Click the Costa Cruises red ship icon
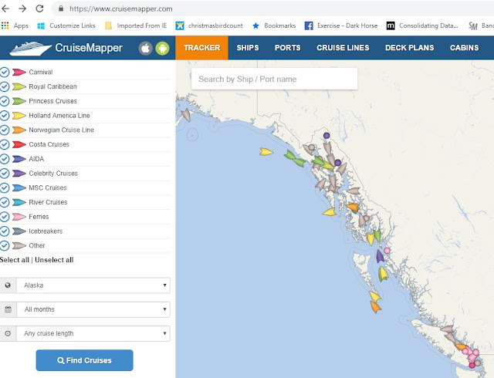Screen dimensions: 494x378 19,144
